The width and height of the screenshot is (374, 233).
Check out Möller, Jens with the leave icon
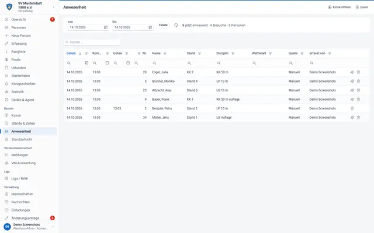[352, 118]
